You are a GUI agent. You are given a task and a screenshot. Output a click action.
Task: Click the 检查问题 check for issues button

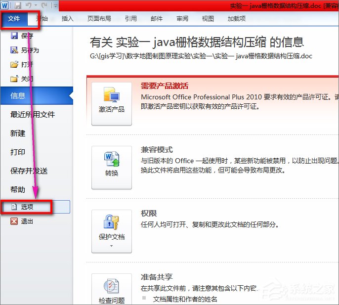[x=112, y=289]
